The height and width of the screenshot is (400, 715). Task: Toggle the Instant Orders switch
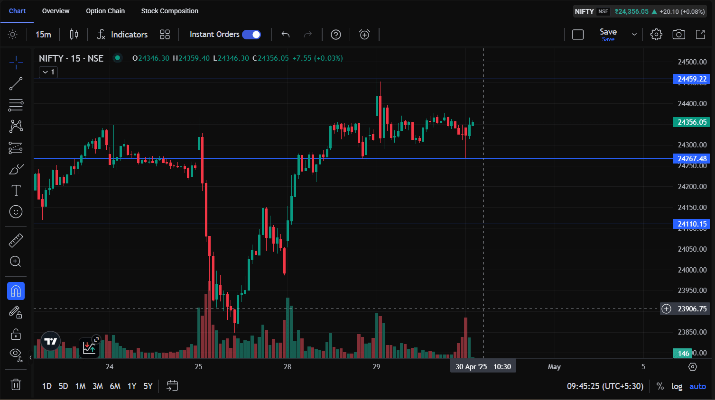[251, 35]
